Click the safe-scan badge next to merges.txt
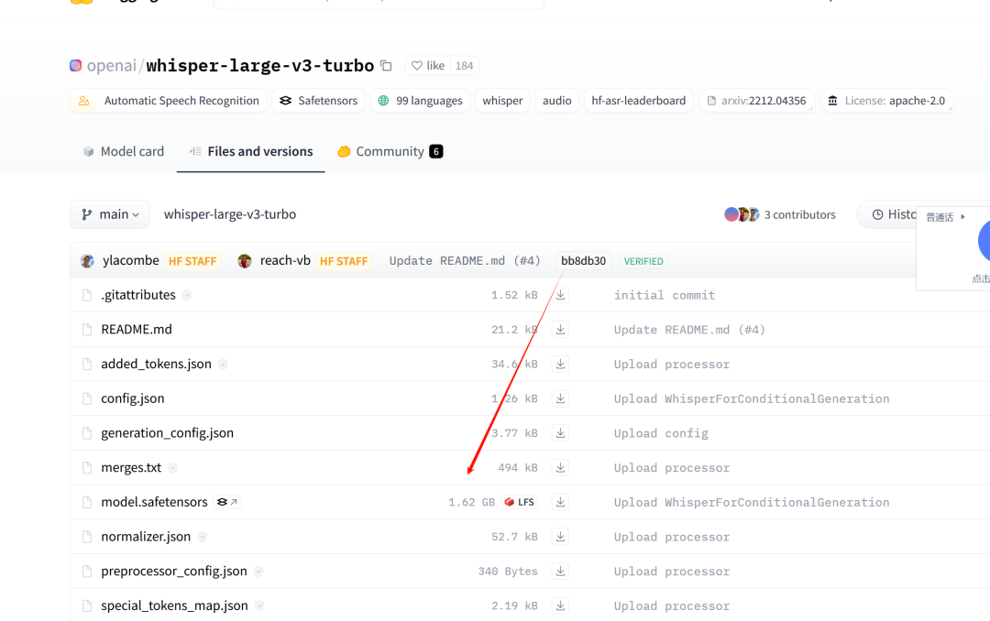This screenshot has width=990, height=621. pyautogui.click(x=172, y=468)
